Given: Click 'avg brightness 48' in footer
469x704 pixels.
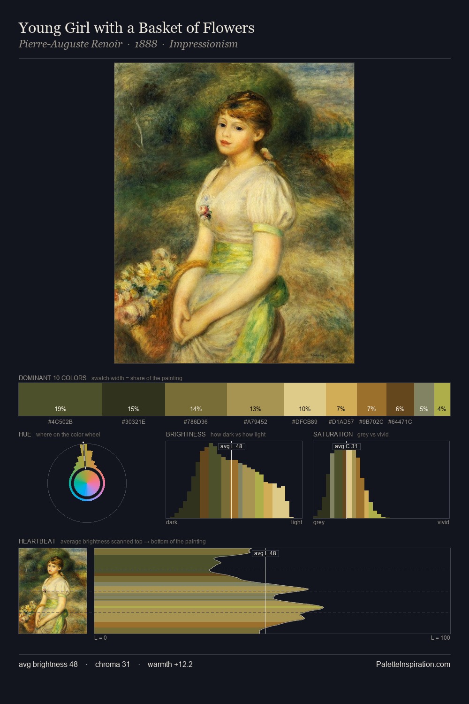Looking at the screenshot, I should tap(48, 665).
